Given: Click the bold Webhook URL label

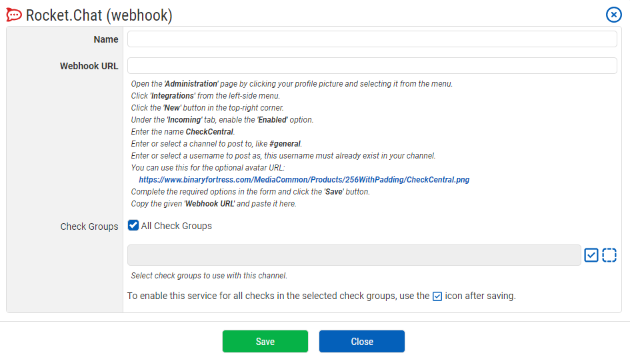Looking at the screenshot, I should click(x=89, y=66).
